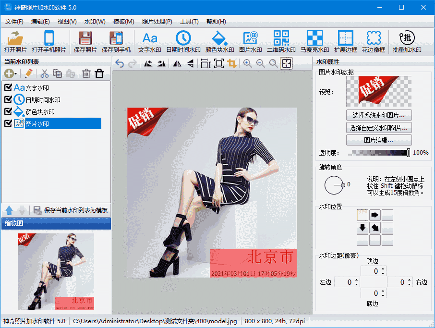Click the horizontal flip icon

(x=178, y=63)
